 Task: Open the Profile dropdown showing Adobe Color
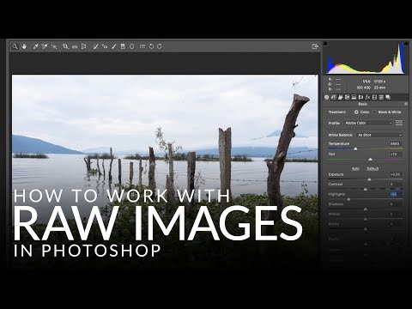pyautogui.click(x=368, y=123)
